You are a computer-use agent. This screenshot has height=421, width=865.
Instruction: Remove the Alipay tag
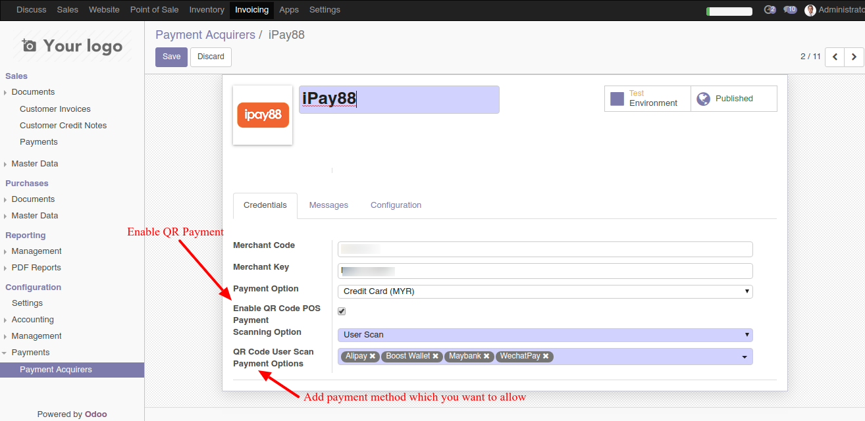click(373, 356)
